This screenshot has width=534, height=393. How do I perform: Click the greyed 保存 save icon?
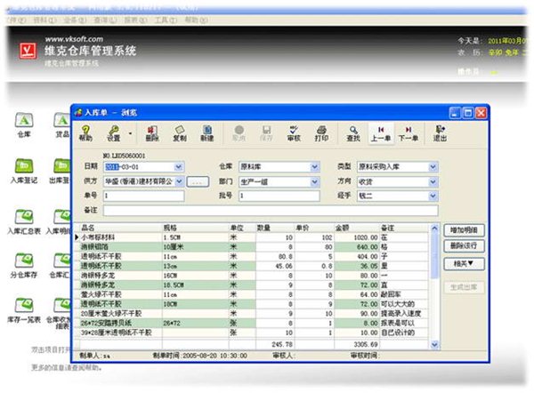266,132
